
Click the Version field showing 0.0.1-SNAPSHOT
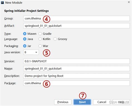click(77, 61)
